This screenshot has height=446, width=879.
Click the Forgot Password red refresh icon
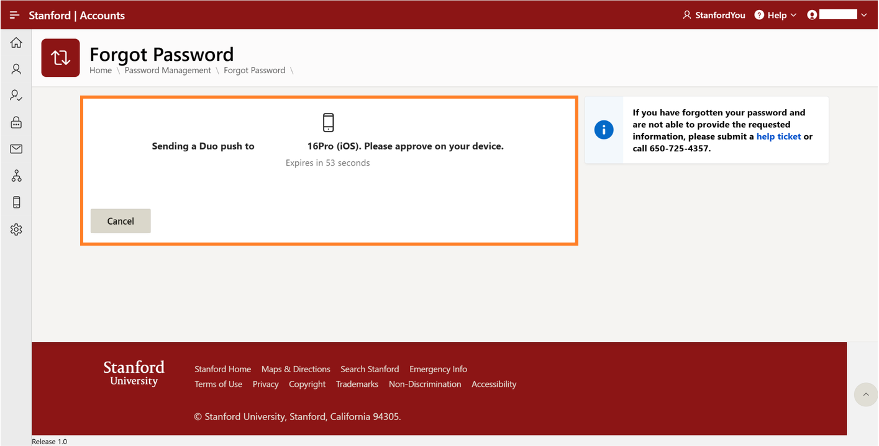click(61, 58)
